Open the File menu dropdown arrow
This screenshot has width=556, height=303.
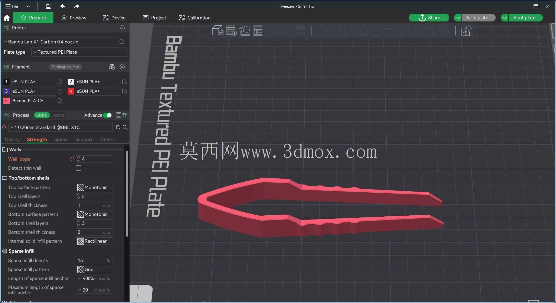click(28, 6)
